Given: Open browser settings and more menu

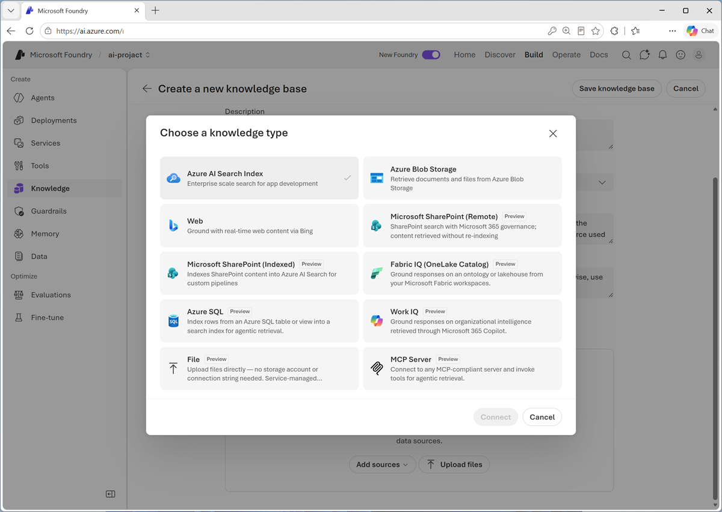Looking at the screenshot, I should [672, 31].
